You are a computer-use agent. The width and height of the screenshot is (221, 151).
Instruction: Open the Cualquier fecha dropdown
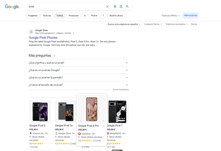click(153, 24)
